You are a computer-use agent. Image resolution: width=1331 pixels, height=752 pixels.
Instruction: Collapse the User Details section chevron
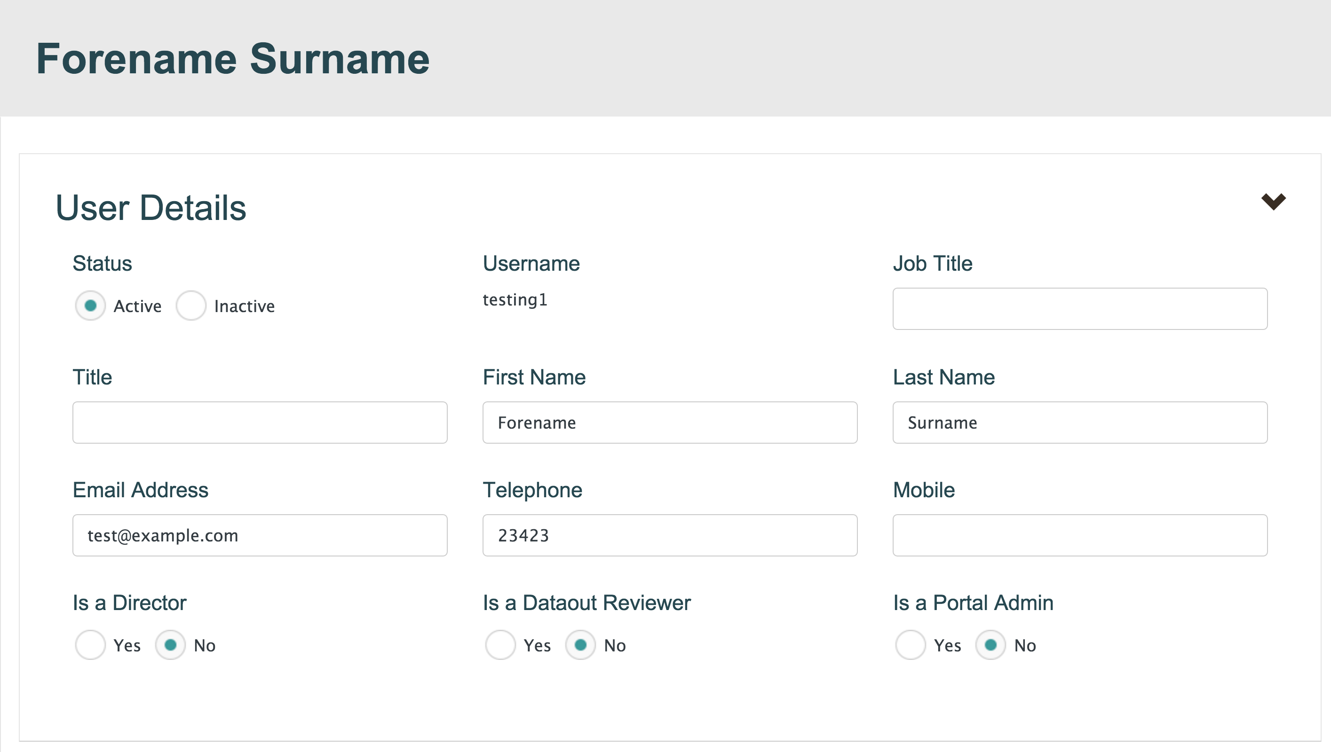1273,202
